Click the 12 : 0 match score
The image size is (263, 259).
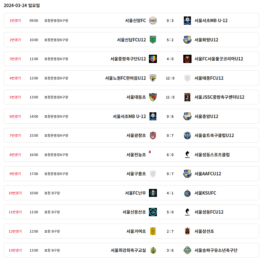[x=170, y=78]
